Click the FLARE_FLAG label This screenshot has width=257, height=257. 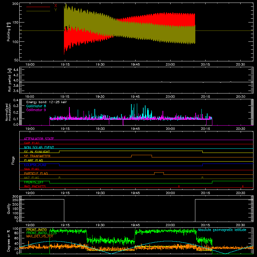point(33,160)
